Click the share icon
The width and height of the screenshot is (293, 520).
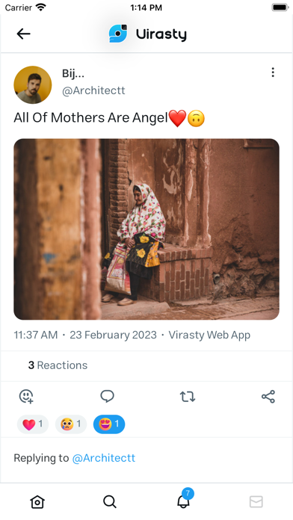tap(268, 397)
